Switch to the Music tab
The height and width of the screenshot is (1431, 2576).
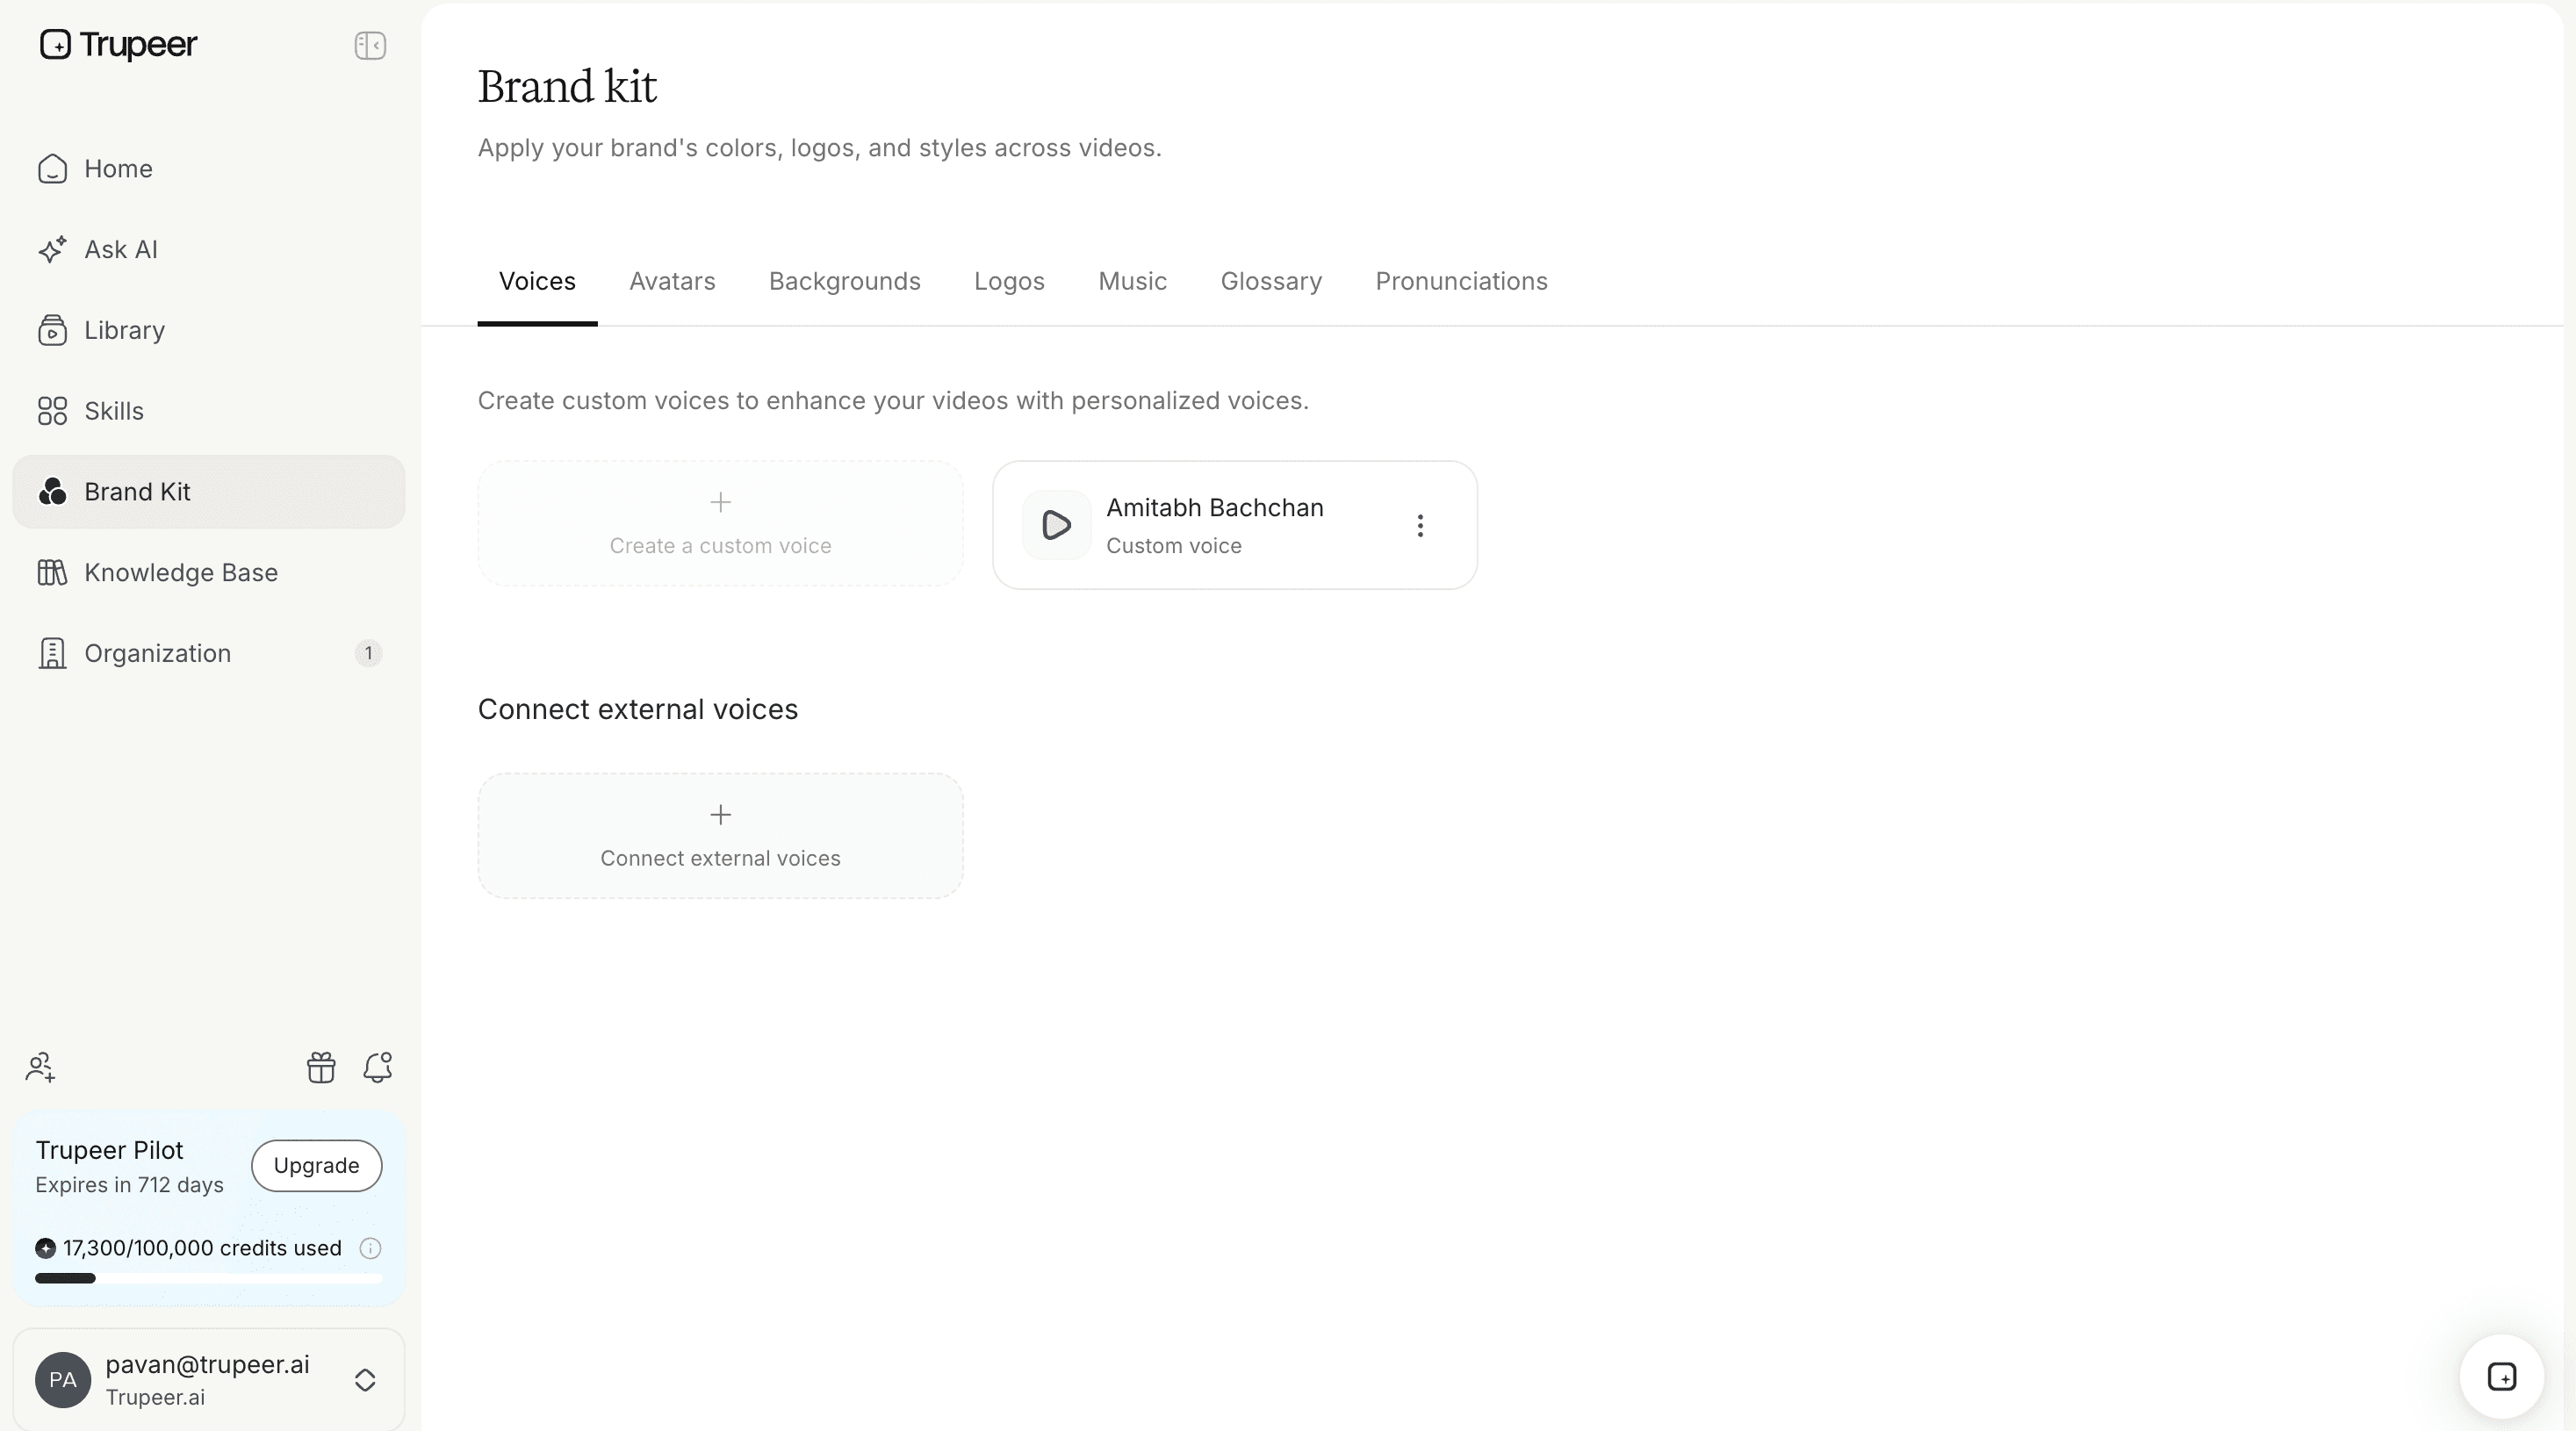pos(1132,282)
